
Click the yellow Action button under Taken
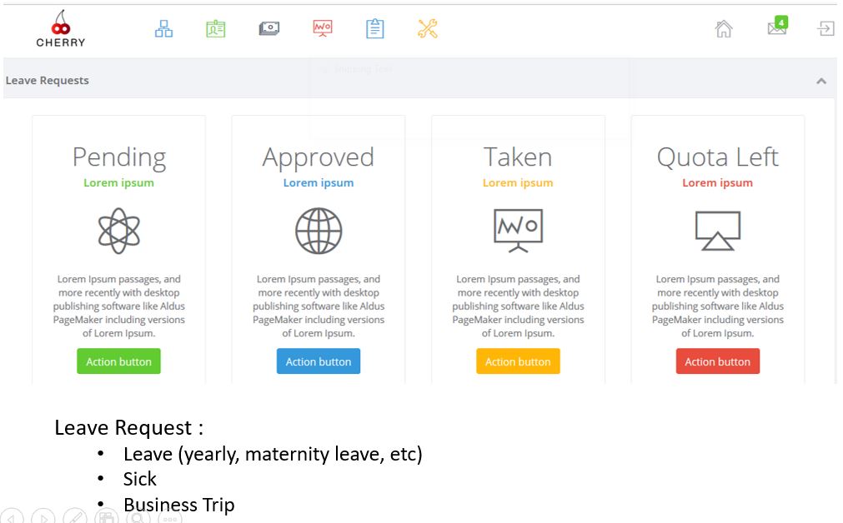coord(518,361)
